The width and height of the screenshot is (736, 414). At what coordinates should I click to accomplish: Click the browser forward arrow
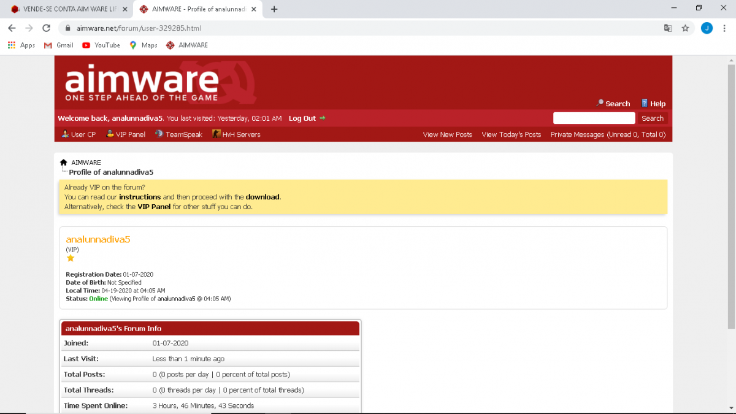point(29,28)
